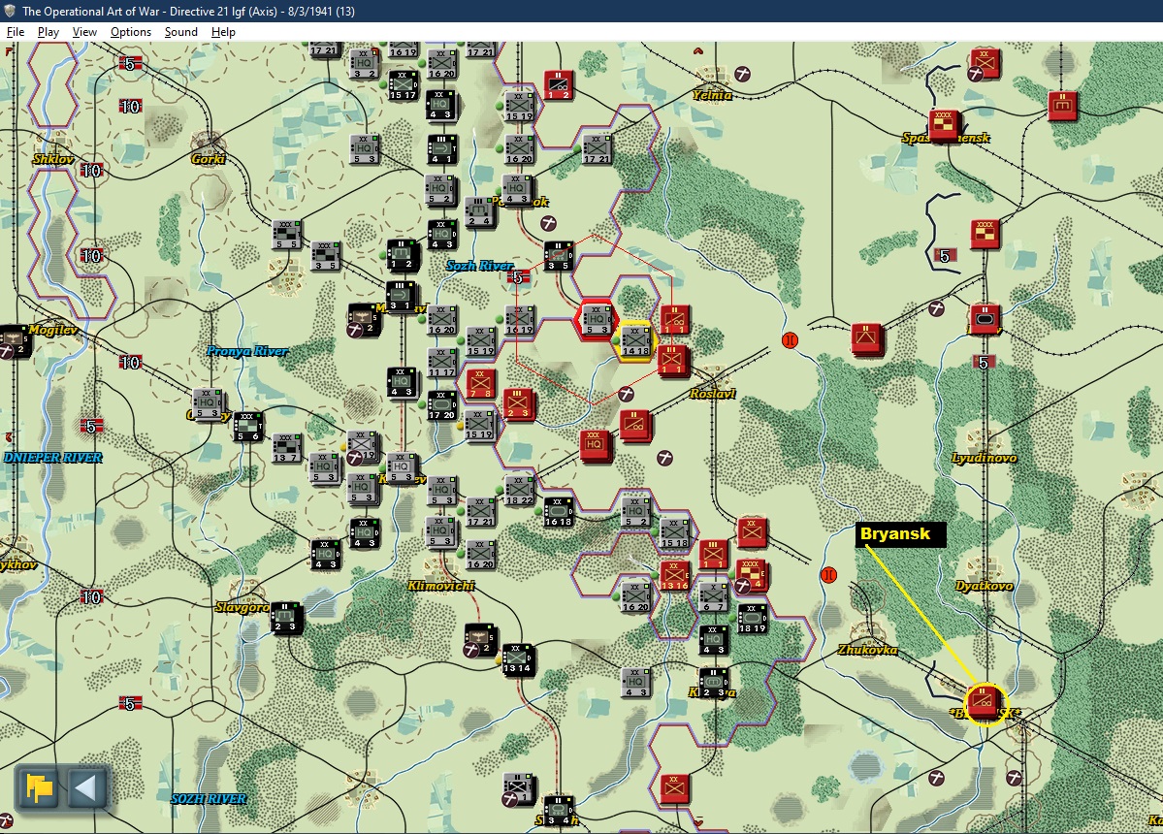Open the Help menu
This screenshot has height=834, width=1163.
click(223, 32)
